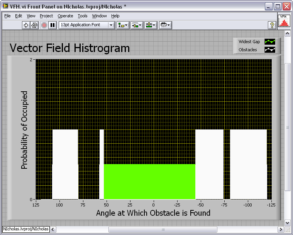This screenshot has width=293, height=235.
Task: Click Run Continuously button
Action: [x=34, y=25]
